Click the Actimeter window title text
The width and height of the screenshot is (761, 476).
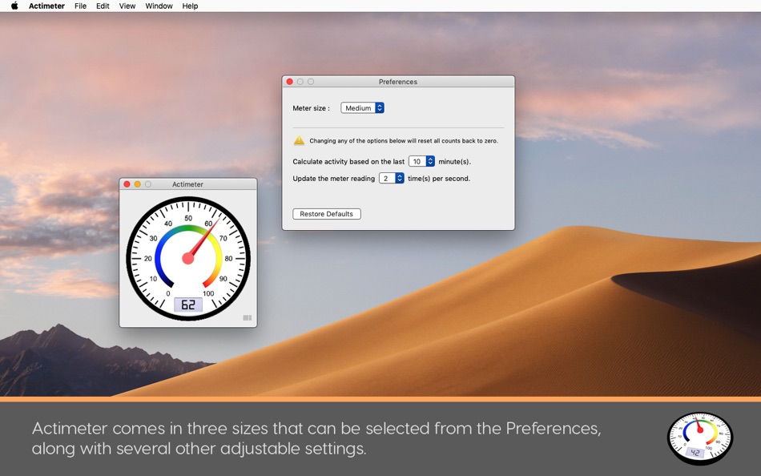[x=187, y=184]
